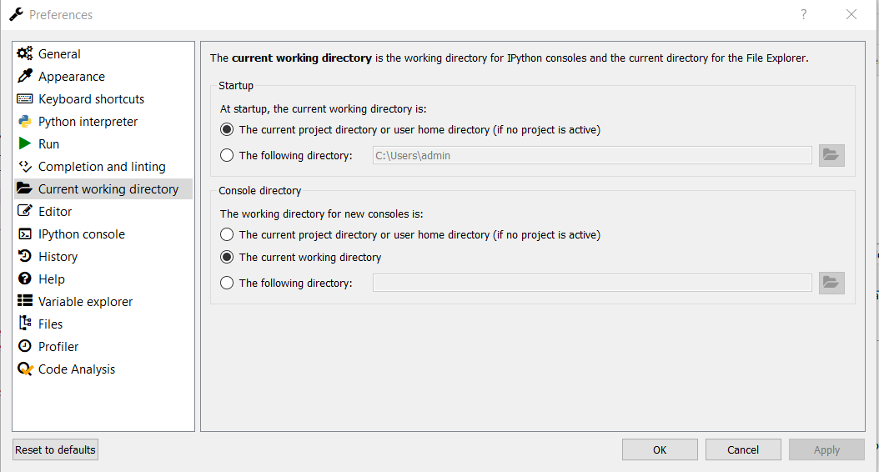Click the Editor pencil icon
The width and height of the screenshot is (879, 472).
tap(25, 212)
